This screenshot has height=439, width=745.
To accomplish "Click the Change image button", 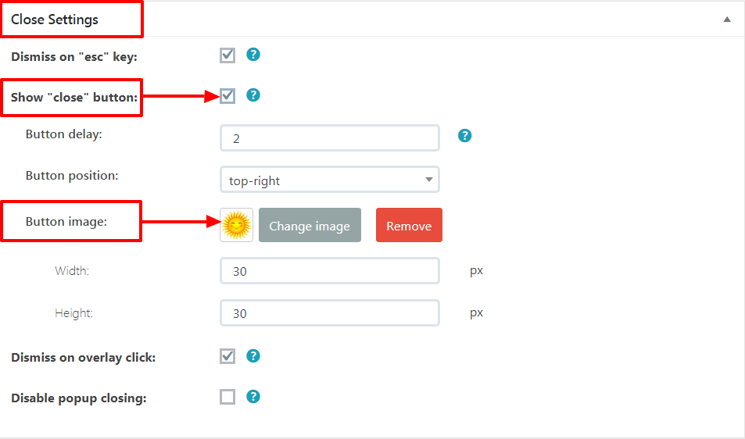I will click(310, 225).
